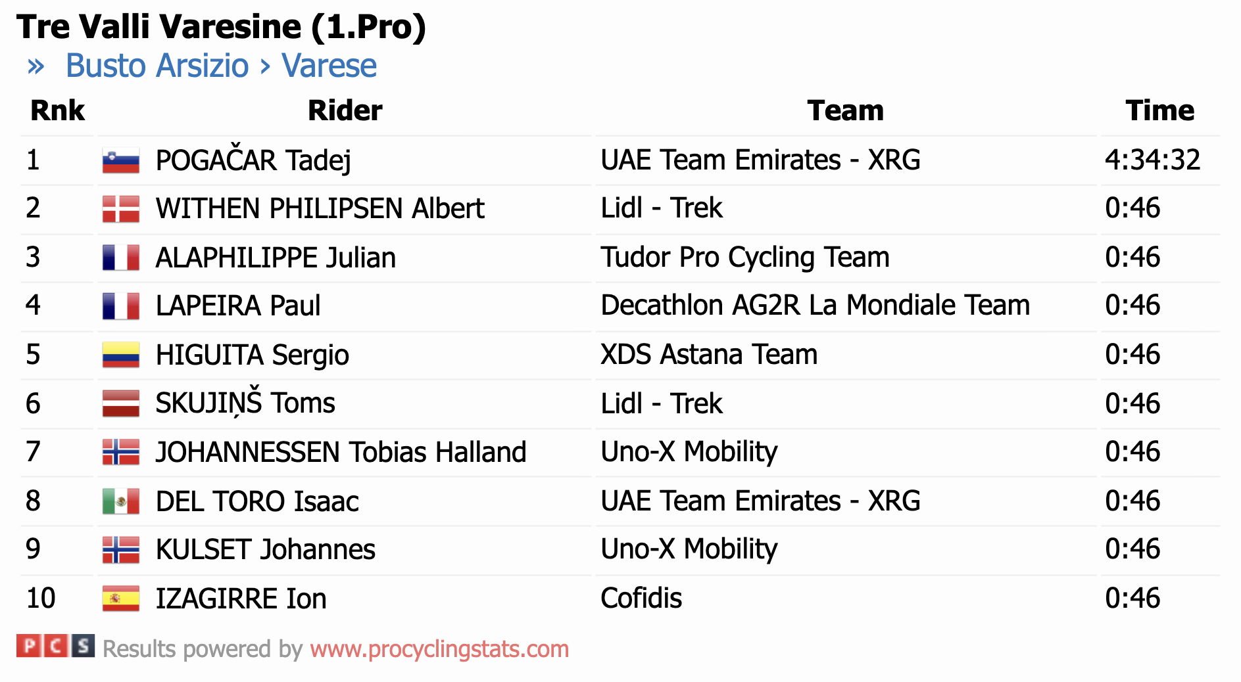1241x682 pixels.
Task: Click rider name POGAČAR Tadej
Action: (x=253, y=160)
